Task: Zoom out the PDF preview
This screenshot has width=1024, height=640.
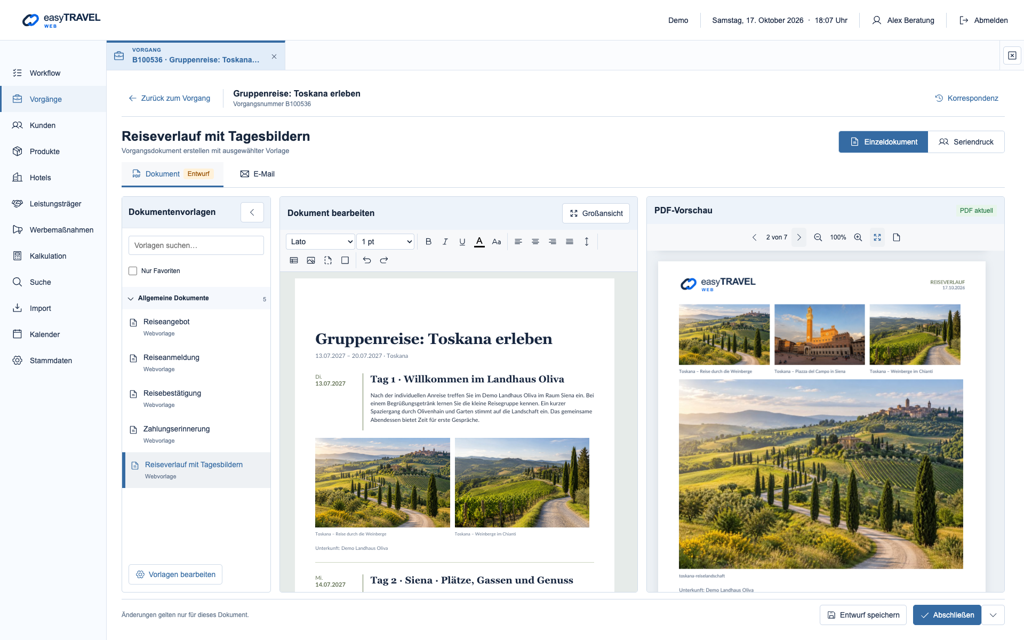Action: (x=818, y=237)
